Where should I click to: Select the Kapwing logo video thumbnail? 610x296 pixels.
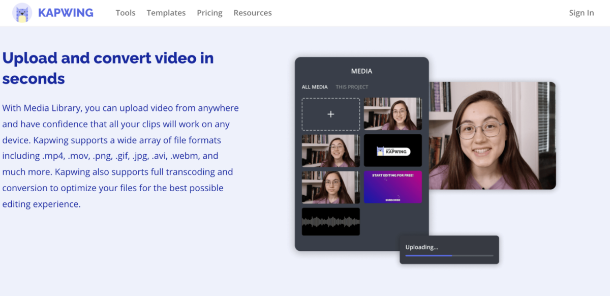click(393, 151)
